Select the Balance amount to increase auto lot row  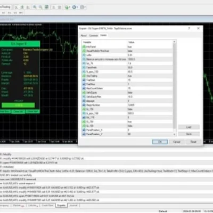106,59
